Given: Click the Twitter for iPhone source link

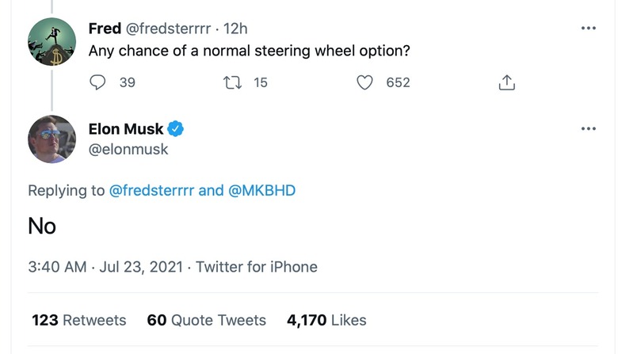Looking at the screenshot, I should pos(257,267).
